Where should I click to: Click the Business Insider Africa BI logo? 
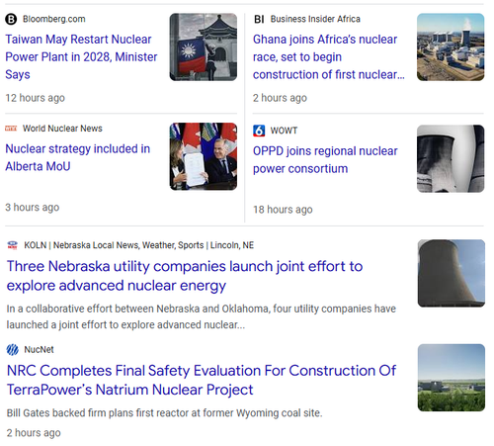coord(259,19)
